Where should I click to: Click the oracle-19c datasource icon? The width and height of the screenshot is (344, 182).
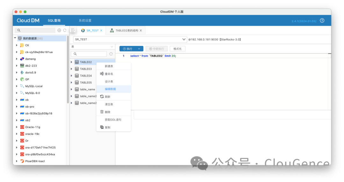coord(22,134)
